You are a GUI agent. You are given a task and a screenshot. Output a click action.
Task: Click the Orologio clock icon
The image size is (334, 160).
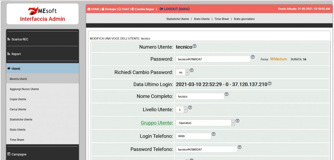[x=103, y=9]
